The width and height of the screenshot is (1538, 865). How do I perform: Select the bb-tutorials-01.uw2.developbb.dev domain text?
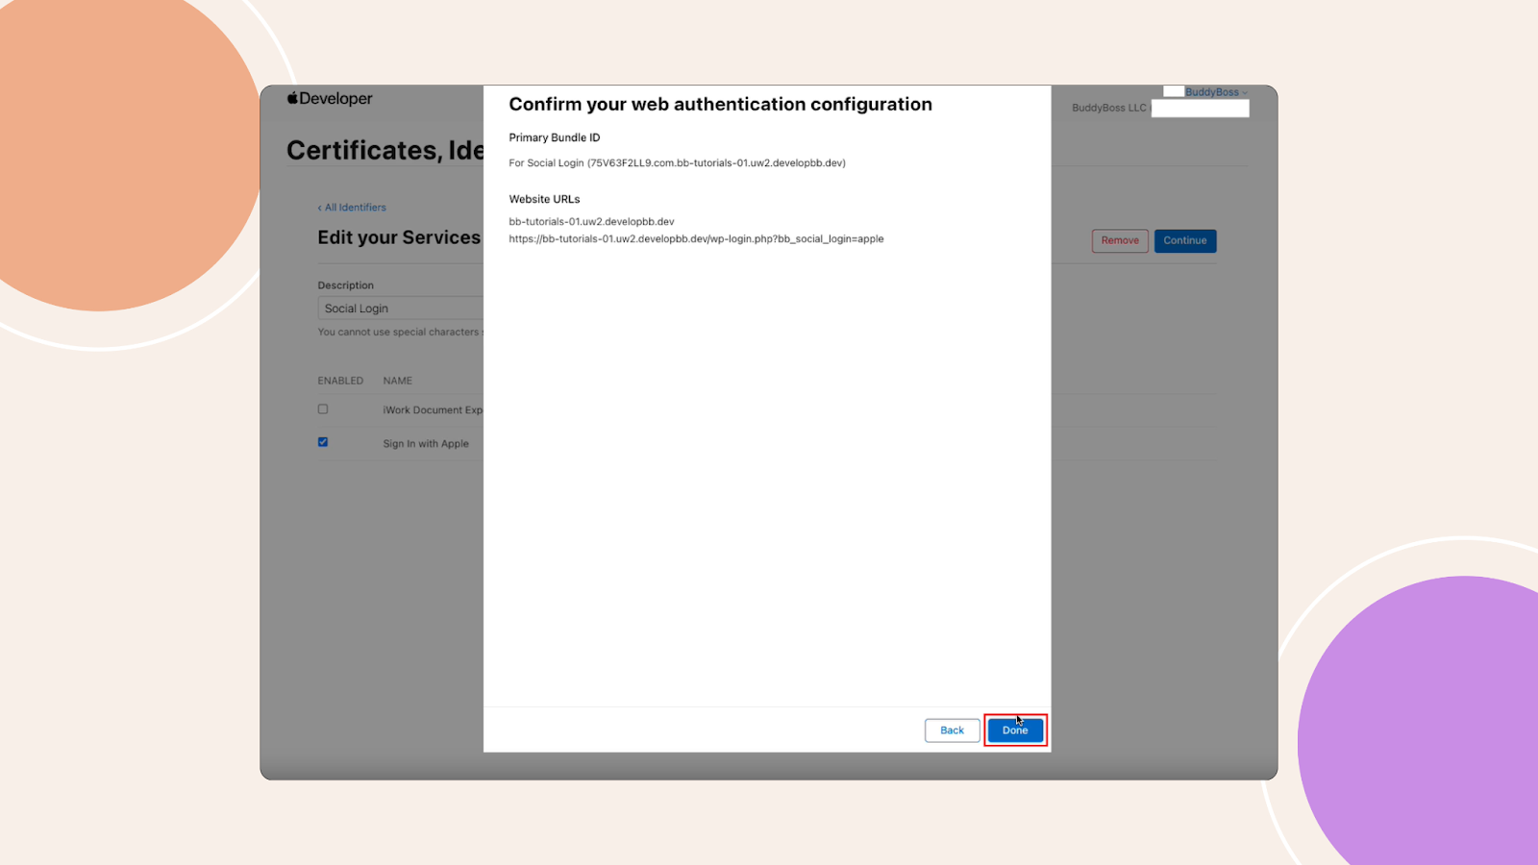coord(591,222)
